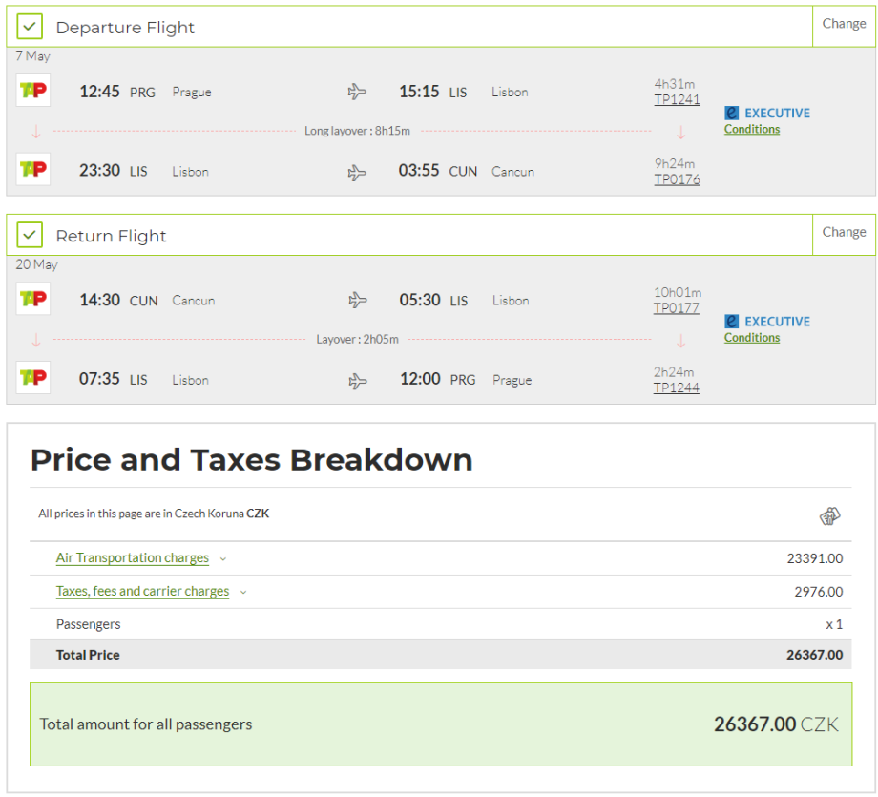Open Conditions for the return flight
The width and height of the screenshot is (878, 797).
pyautogui.click(x=751, y=338)
